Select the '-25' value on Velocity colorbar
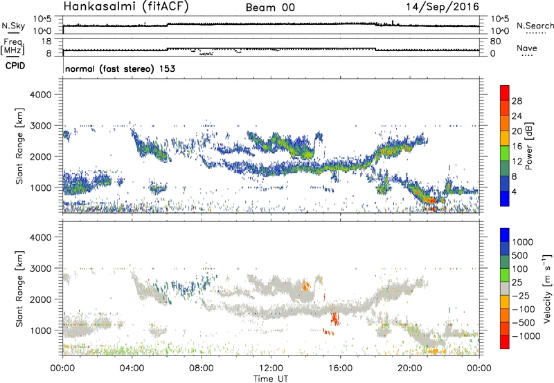 pos(521,296)
